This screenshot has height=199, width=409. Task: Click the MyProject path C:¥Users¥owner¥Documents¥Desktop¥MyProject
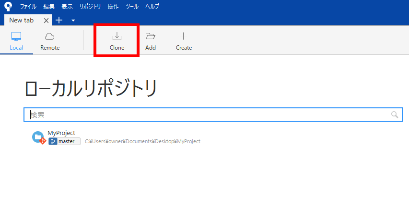pyautogui.click(x=143, y=141)
